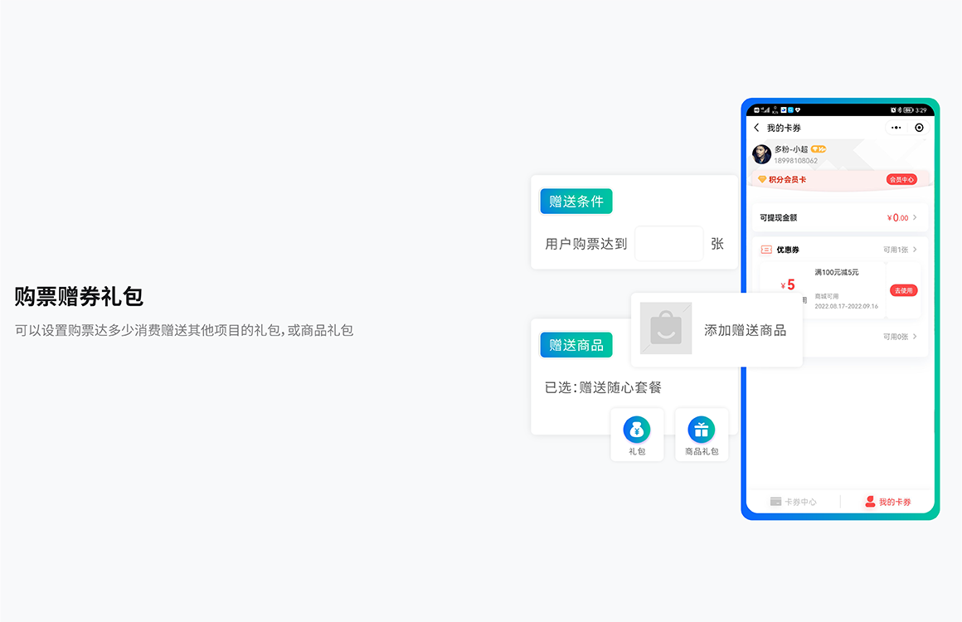The height and width of the screenshot is (622, 962).
Task: Open the three-dot more menu
Action: (896, 128)
